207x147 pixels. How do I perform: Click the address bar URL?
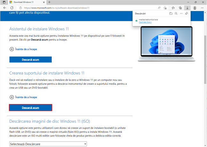pos(57,8)
